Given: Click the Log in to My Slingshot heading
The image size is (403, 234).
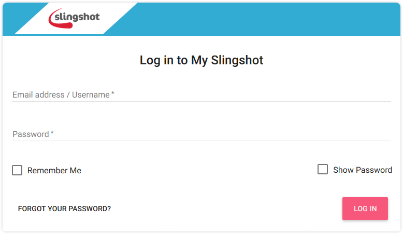Looking at the screenshot, I should 201,60.
